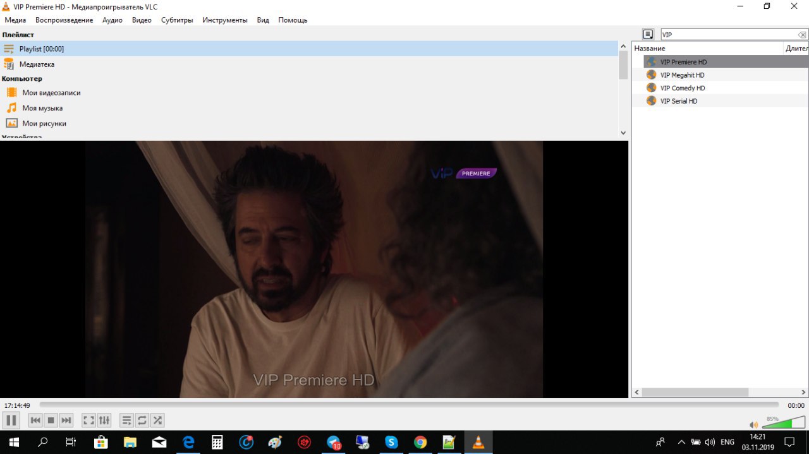The width and height of the screenshot is (809, 454).
Task: Click elapsed time label 17:14:49
Action: (x=17, y=405)
